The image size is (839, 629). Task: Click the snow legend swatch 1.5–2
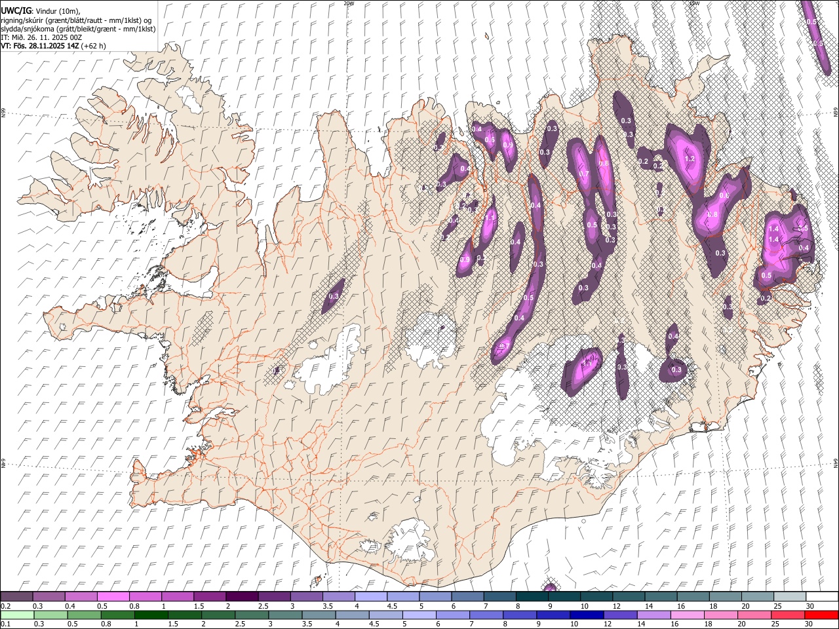pyautogui.click(x=210, y=596)
